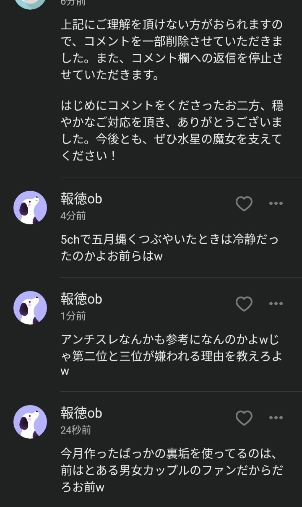This screenshot has width=302, height=507.
Task: Toggle the like heart on the top comment
Action: coord(244,204)
